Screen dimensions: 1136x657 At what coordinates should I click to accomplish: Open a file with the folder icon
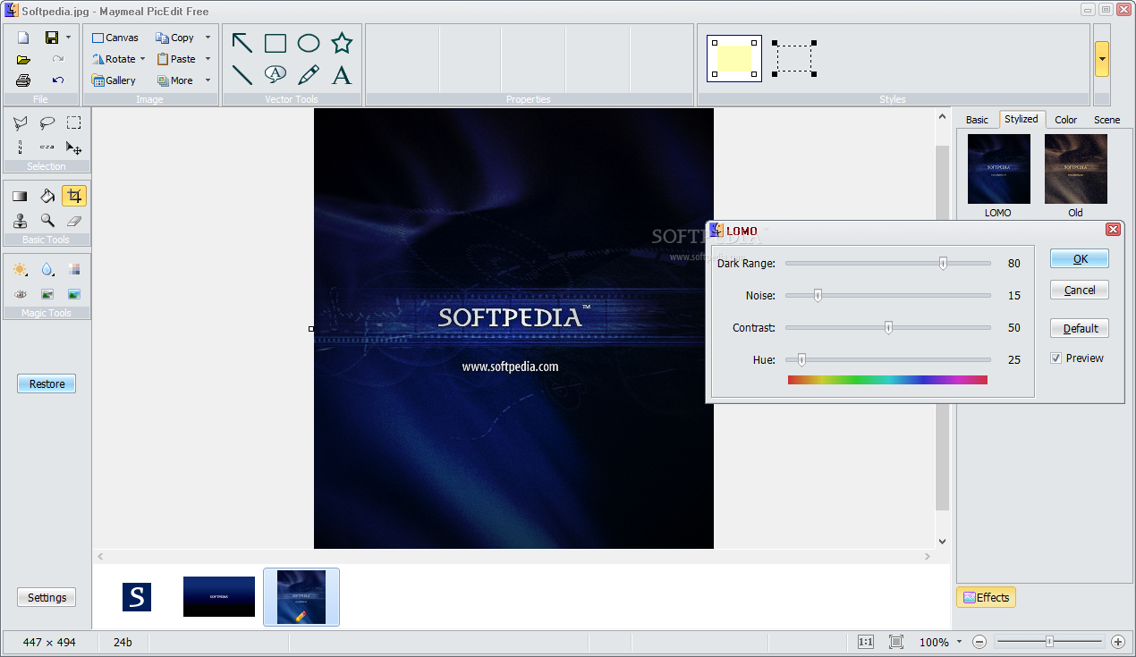23,59
